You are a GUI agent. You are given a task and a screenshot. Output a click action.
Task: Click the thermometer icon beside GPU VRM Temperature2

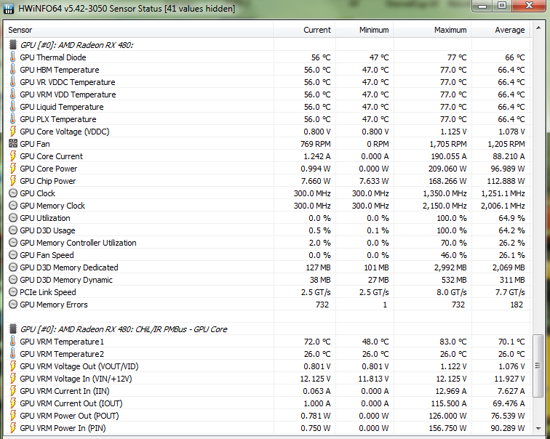pos(12,353)
